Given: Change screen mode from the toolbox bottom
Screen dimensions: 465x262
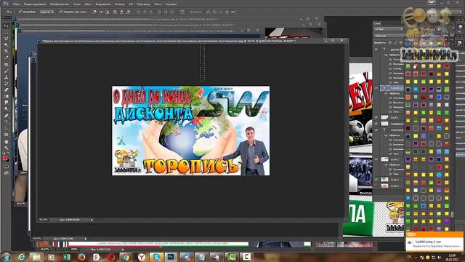Looking at the screenshot, I should point(7,173).
